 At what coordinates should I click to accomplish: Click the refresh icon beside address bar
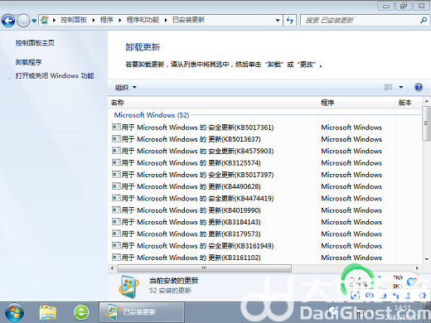point(290,20)
